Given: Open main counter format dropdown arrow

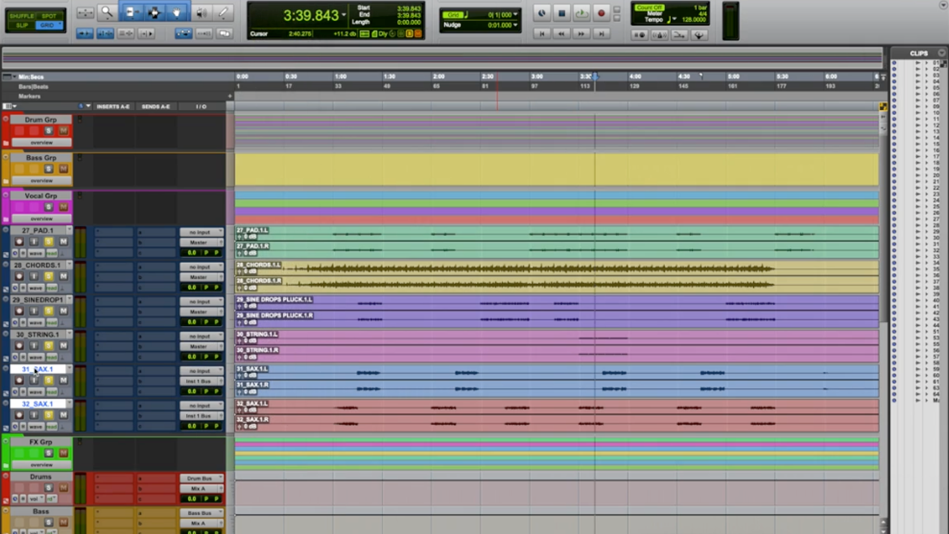Looking at the screenshot, I should 344,15.
